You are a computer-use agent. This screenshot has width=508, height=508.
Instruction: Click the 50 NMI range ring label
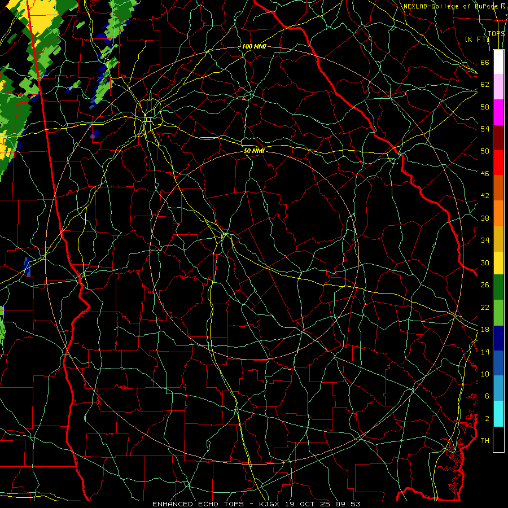click(x=254, y=151)
